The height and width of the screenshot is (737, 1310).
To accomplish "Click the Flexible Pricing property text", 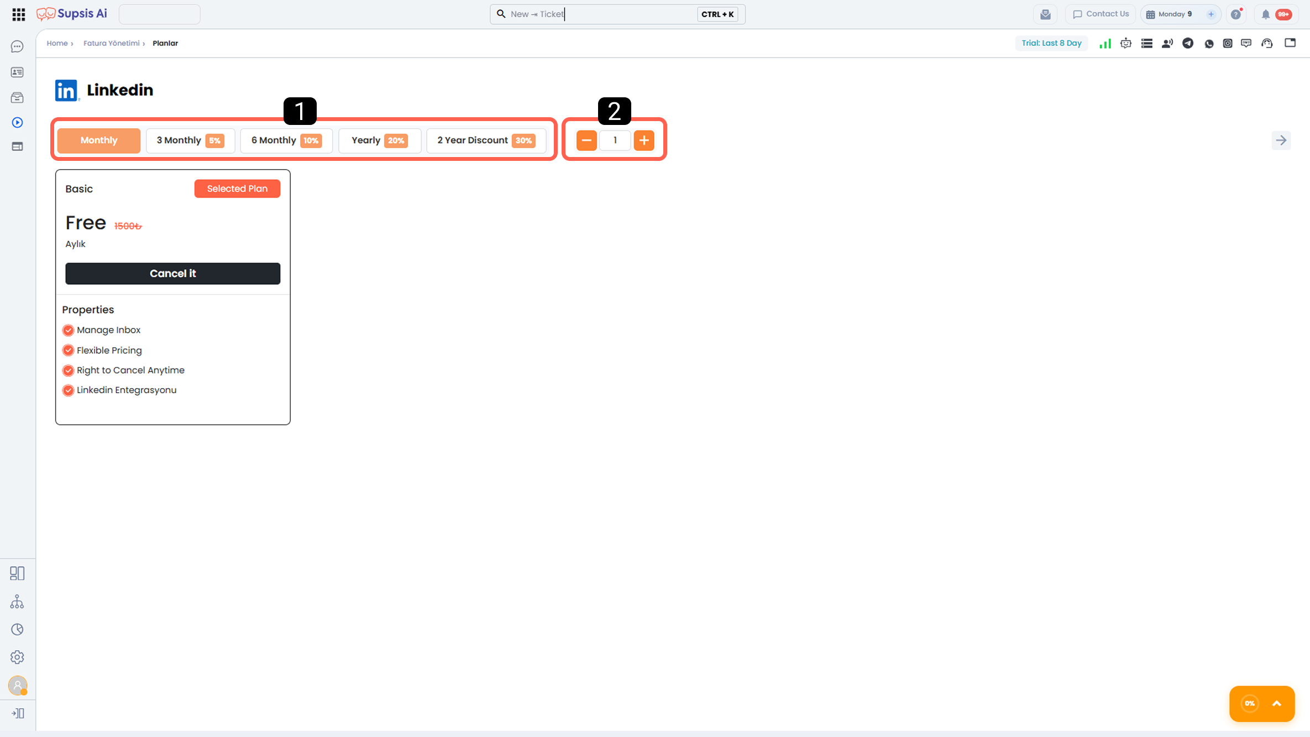I will click(109, 351).
